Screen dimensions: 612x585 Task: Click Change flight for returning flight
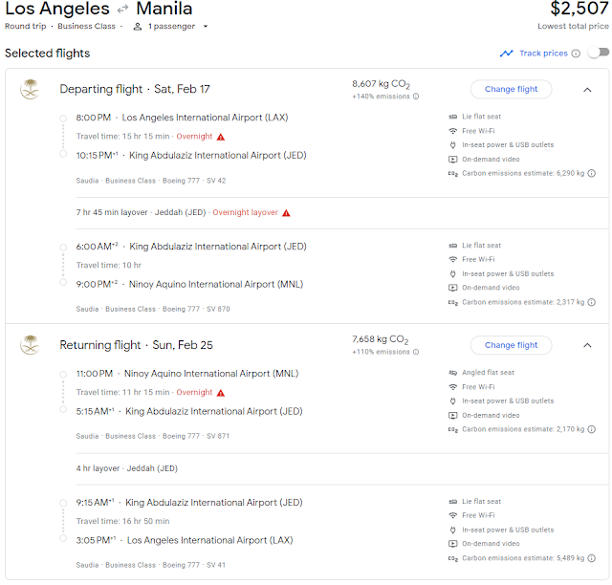(511, 345)
